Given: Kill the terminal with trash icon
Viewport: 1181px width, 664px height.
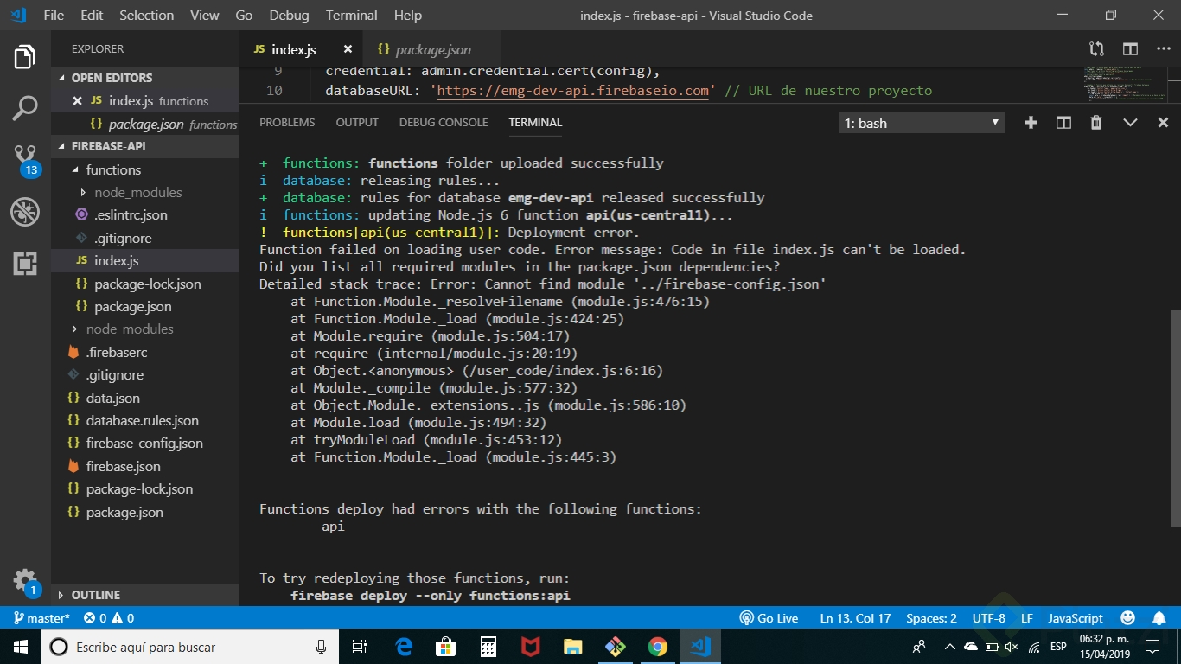Looking at the screenshot, I should pyautogui.click(x=1095, y=122).
